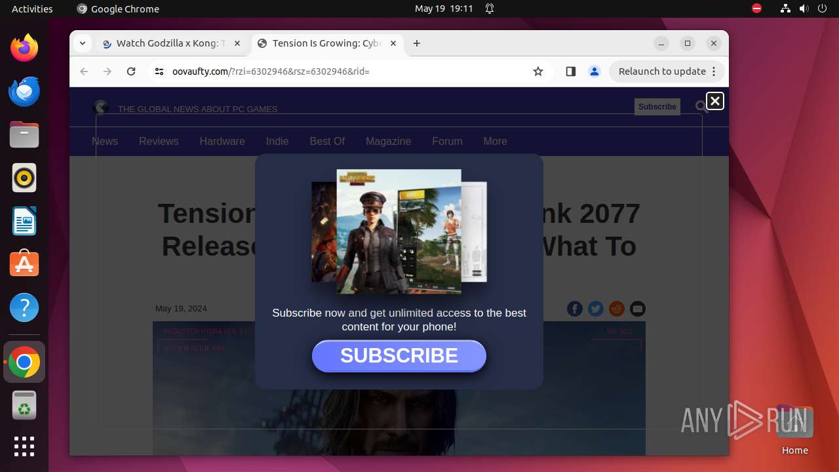Share article on Facebook

(x=575, y=309)
